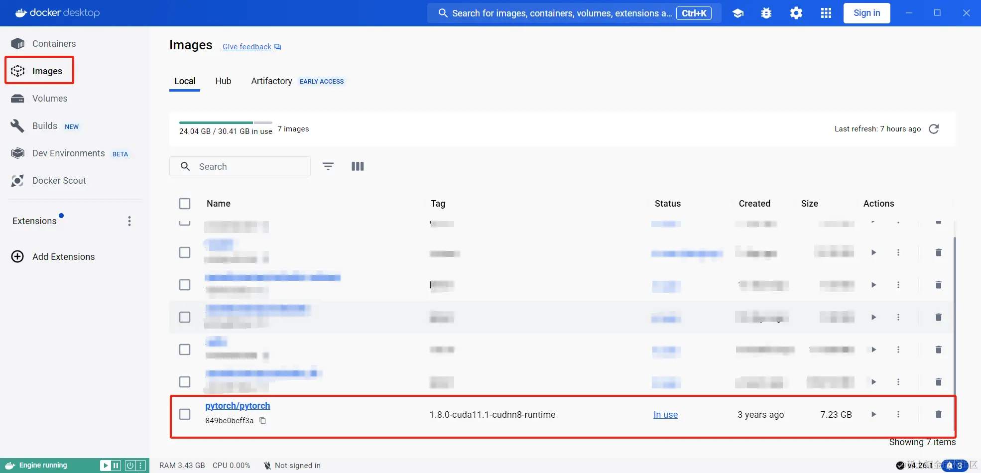Click the 'Last refresh: 7 hours ago' text
Viewport: 981px width, 473px height.
point(878,129)
